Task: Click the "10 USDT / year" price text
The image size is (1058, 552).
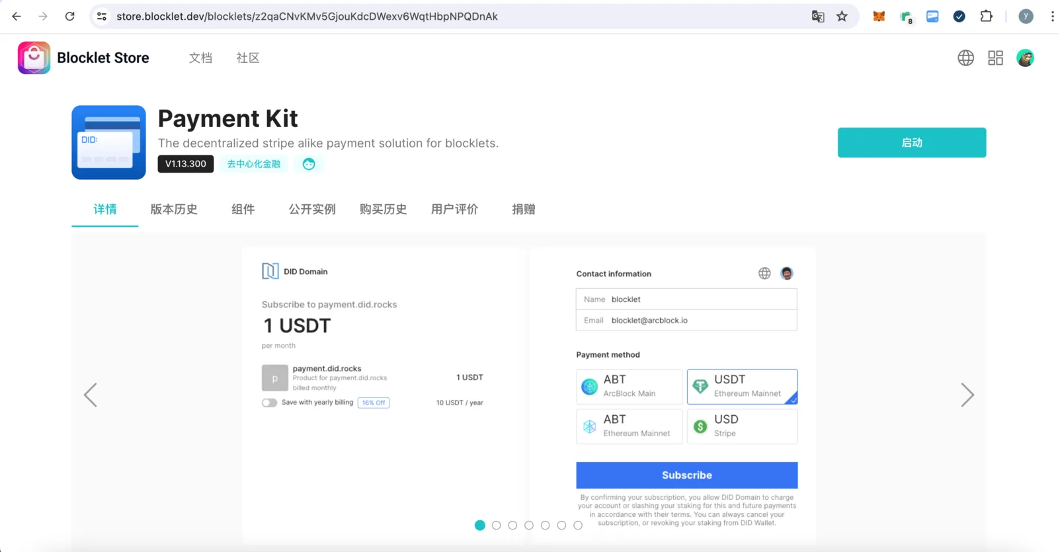Action: 460,403
